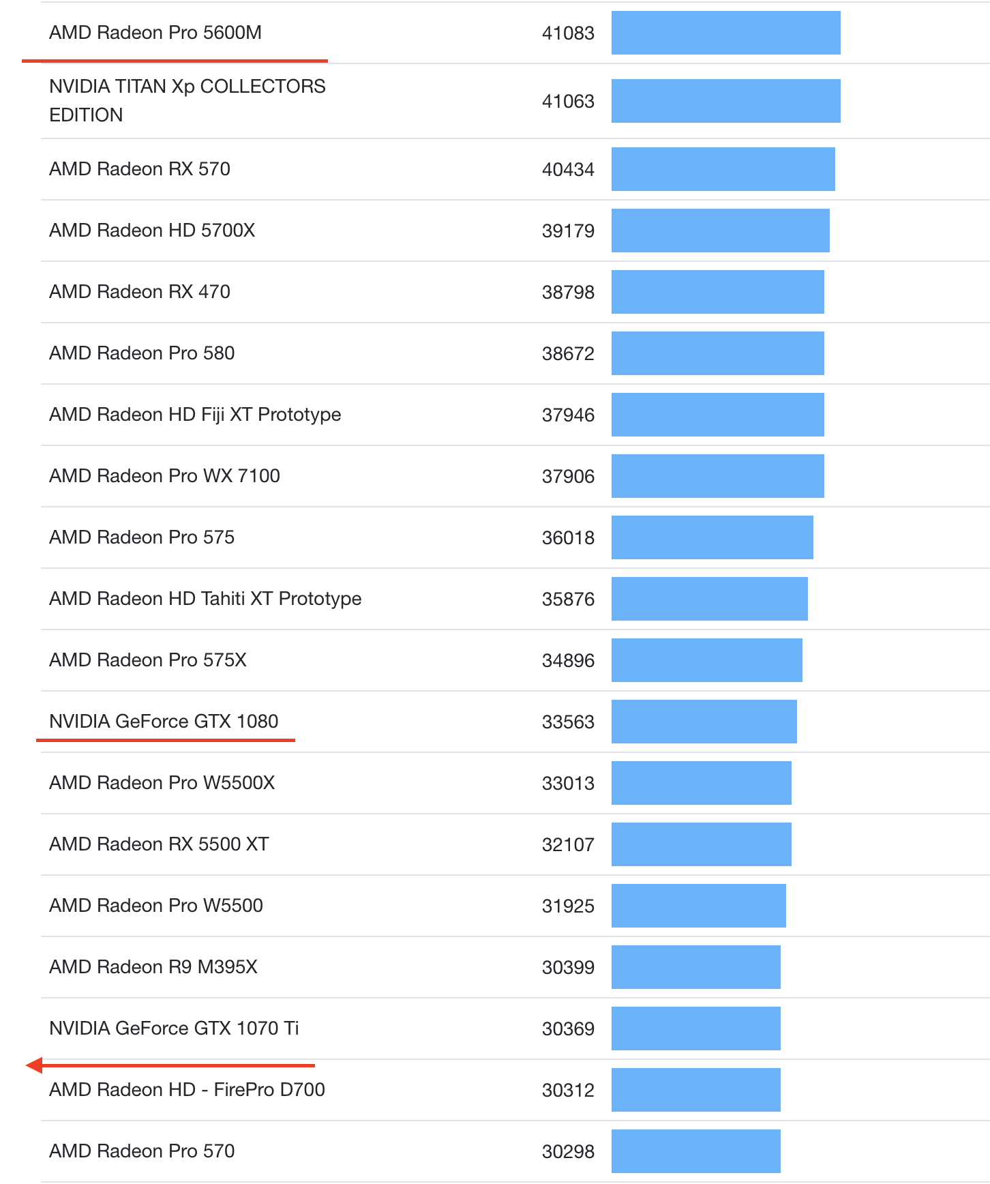
Task: Select AMD Radeon HD Tahiti XT Prototype
Action: coord(205,599)
